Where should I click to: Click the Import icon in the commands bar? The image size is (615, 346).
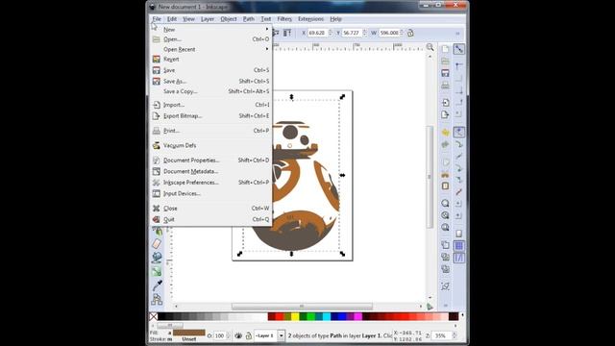(445, 103)
